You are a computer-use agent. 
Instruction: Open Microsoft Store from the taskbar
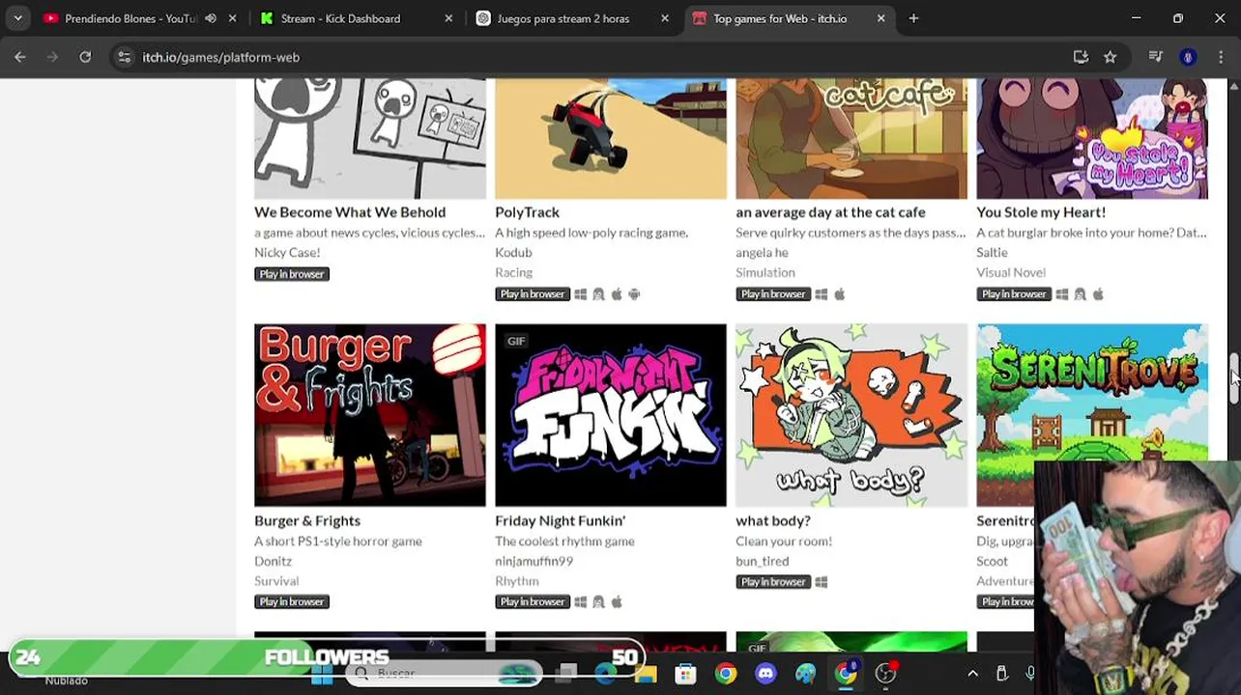pos(685,674)
